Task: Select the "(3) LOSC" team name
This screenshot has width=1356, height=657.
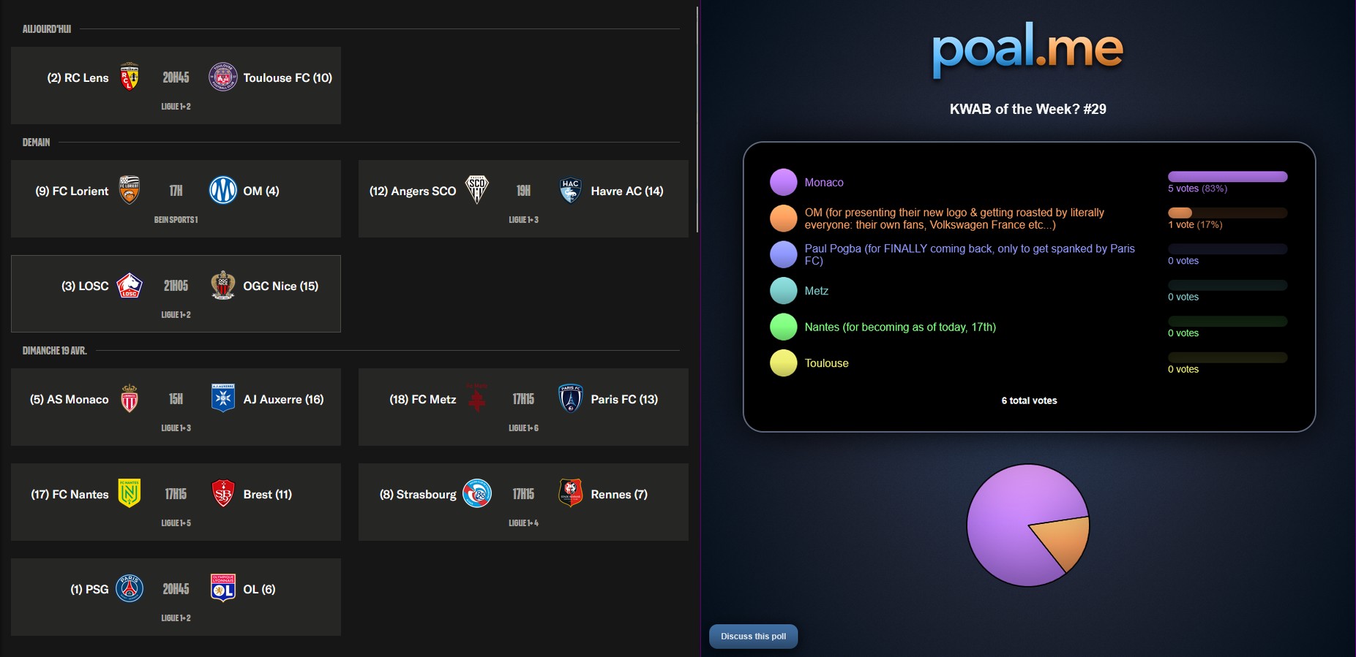Action: point(85,286)
